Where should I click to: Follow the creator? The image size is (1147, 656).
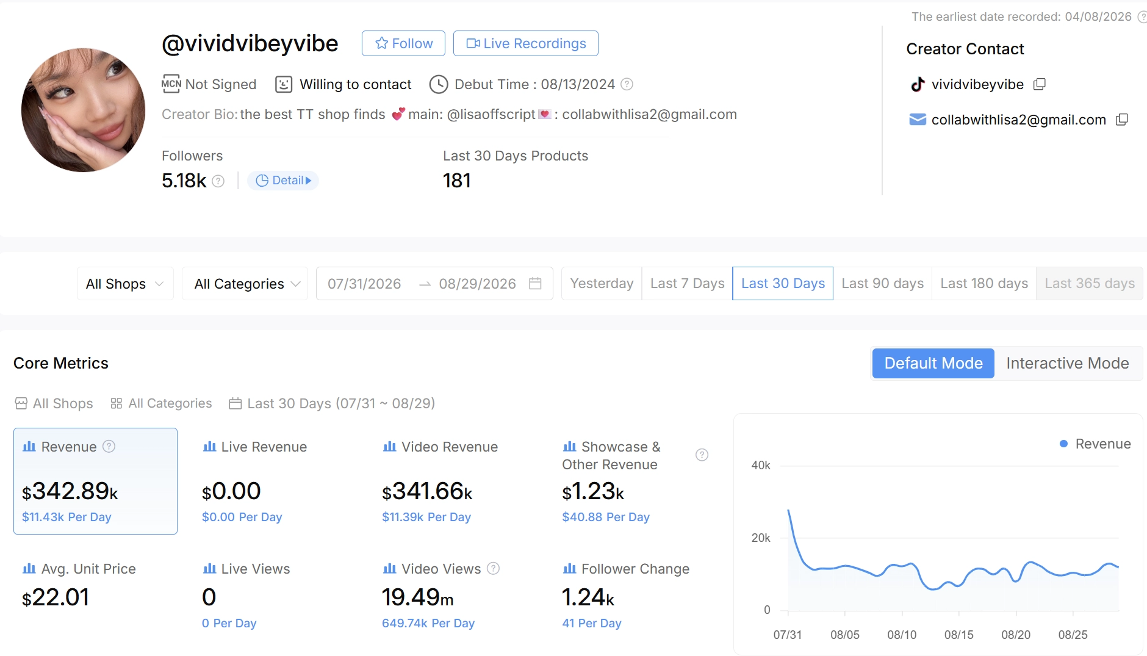click(x=403, y=43)
